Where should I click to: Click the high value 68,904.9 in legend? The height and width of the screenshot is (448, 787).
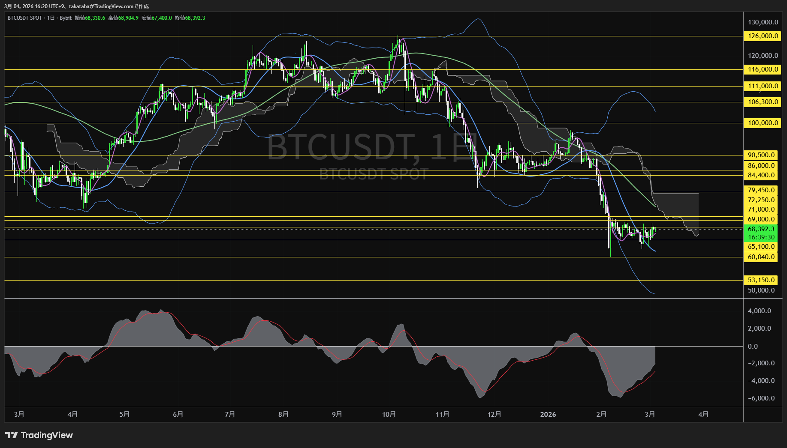(x=128, y=18)
